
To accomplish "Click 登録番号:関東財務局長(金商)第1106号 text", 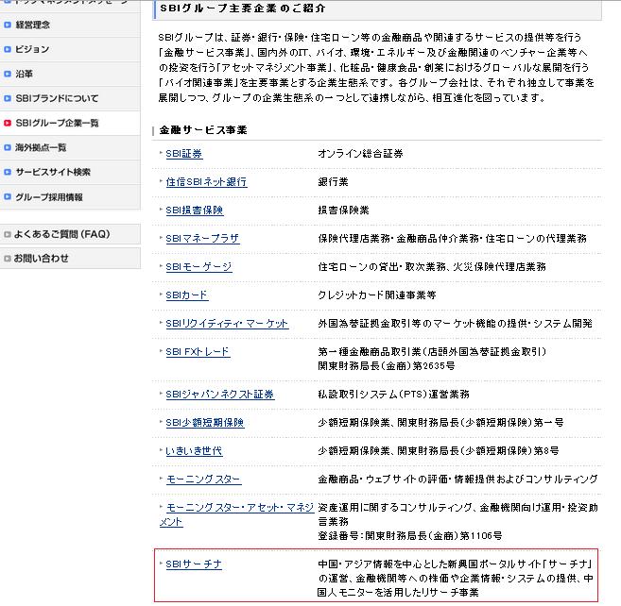I will pyautogui.click(x=410, y=536).
